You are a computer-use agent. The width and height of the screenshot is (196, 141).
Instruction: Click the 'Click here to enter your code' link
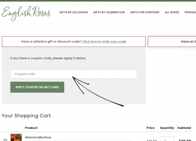[x=104, y=42]
